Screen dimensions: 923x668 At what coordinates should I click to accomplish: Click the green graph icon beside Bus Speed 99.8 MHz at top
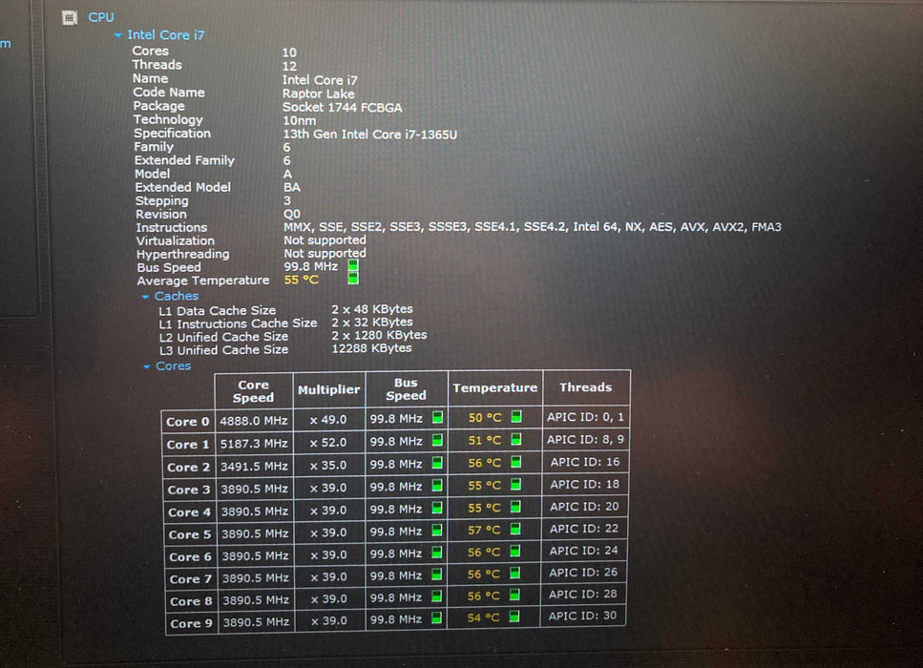tap(352, 266)
